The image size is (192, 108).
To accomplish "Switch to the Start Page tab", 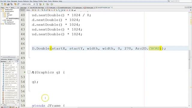I will point(23,7).
